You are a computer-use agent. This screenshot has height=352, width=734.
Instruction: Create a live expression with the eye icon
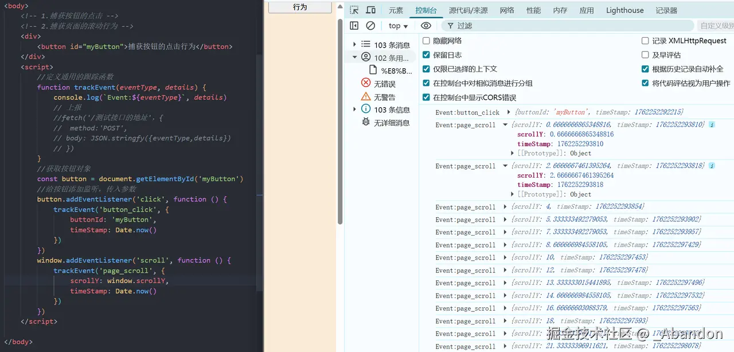point(425,26)
